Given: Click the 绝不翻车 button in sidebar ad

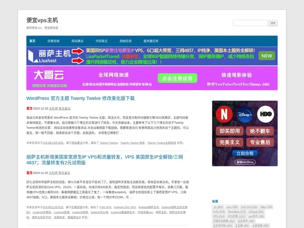Looking at the screenshot, I should [260, 131].
